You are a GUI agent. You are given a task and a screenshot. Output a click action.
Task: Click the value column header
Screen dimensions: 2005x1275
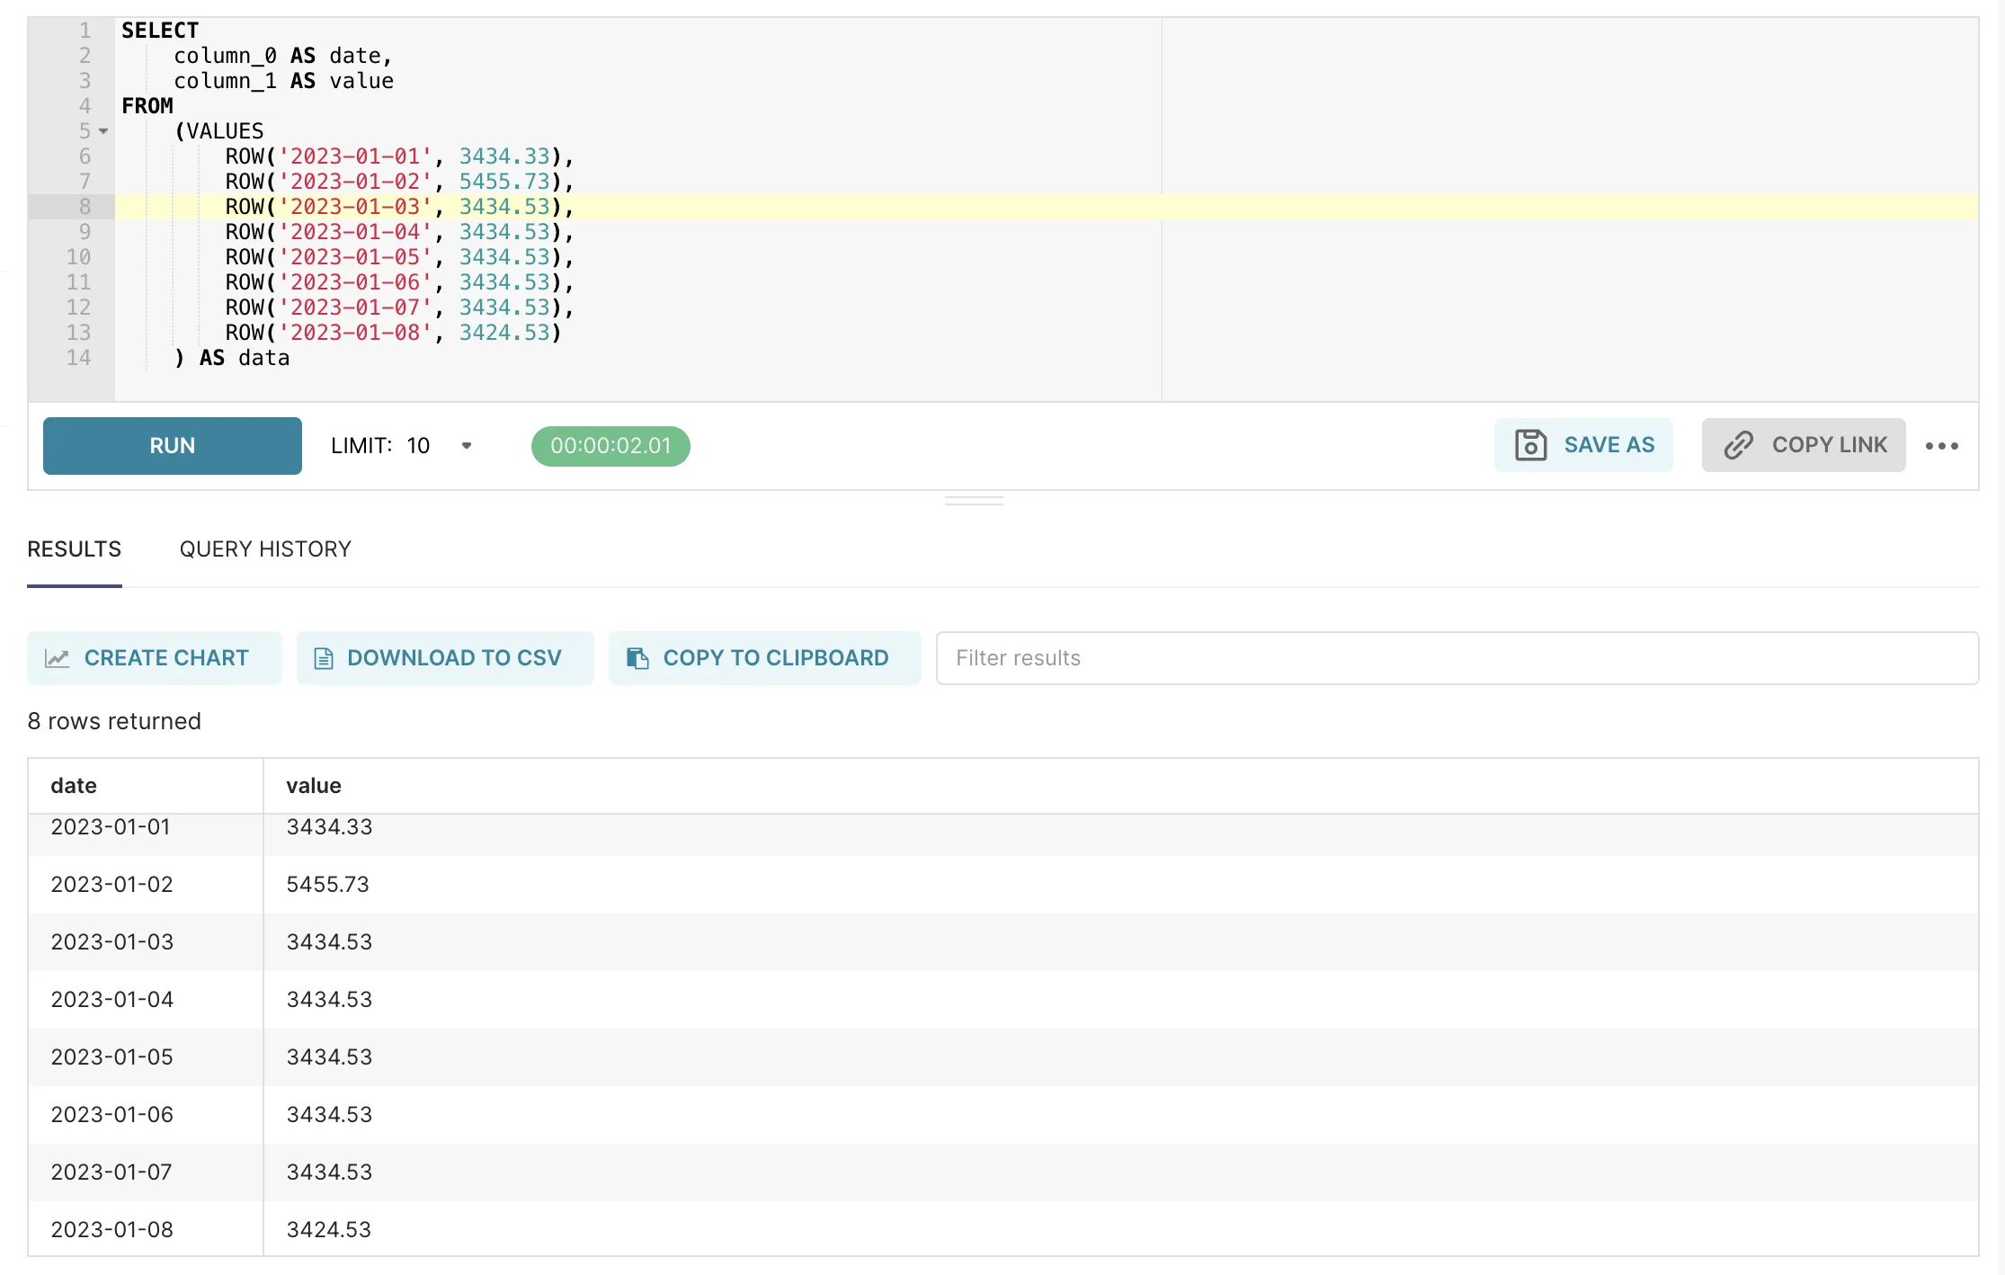coord(313,786)
